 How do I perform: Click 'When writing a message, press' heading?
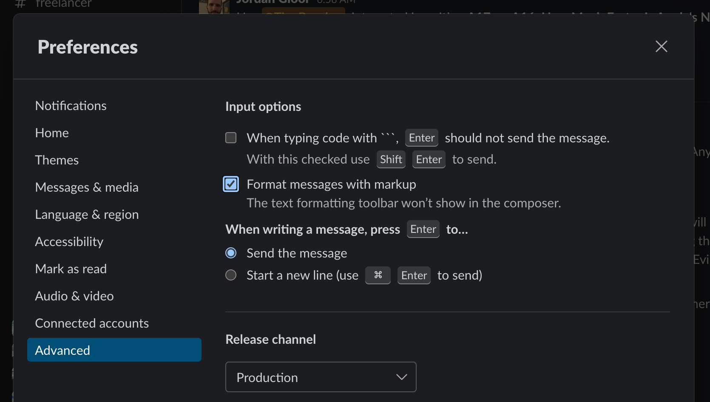(x=312, y=229)
